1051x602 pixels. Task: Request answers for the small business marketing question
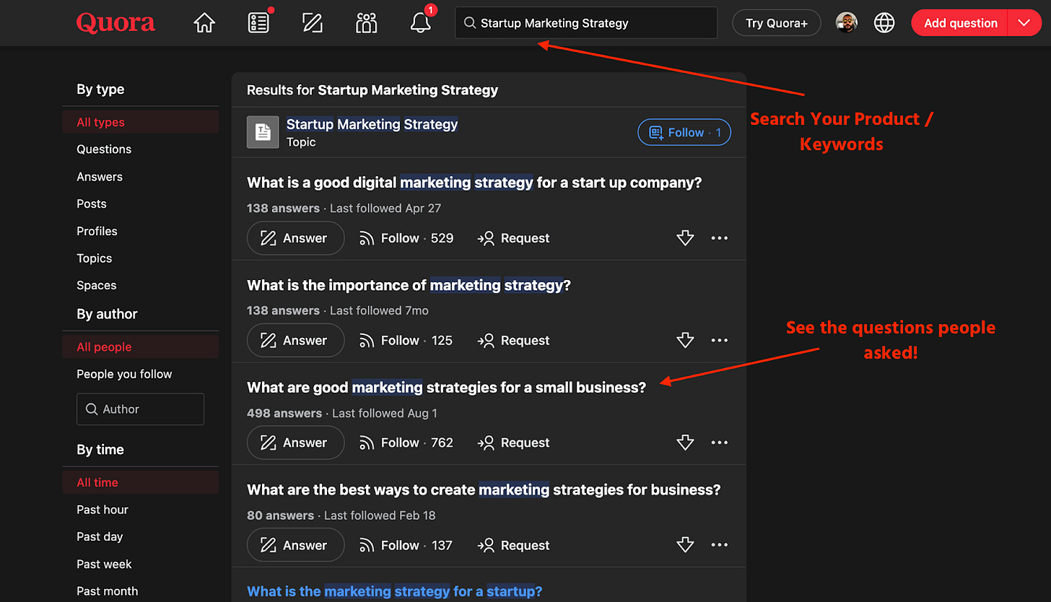tap(514, 443)
